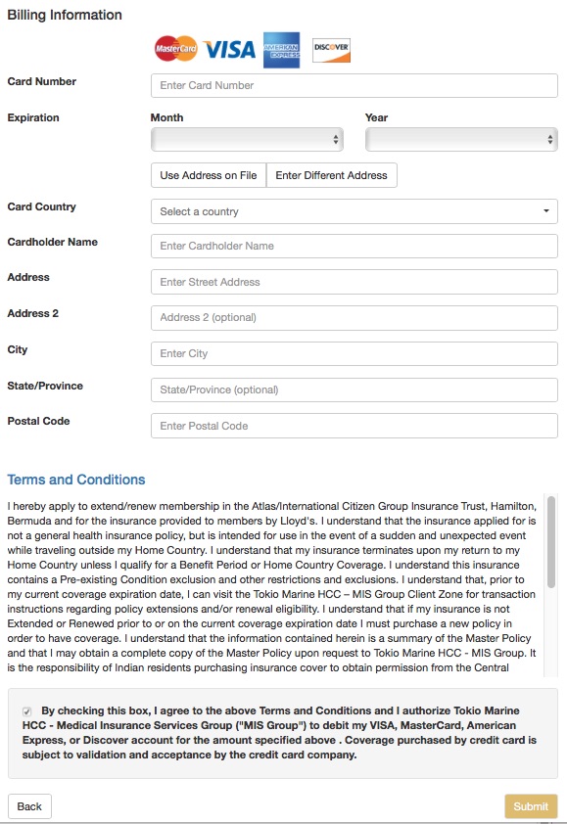
Task: Select the Use Address on File option
Action: coord(209,175)
